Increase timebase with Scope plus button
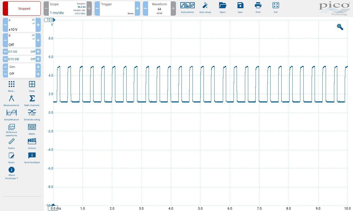 [89, 9]
